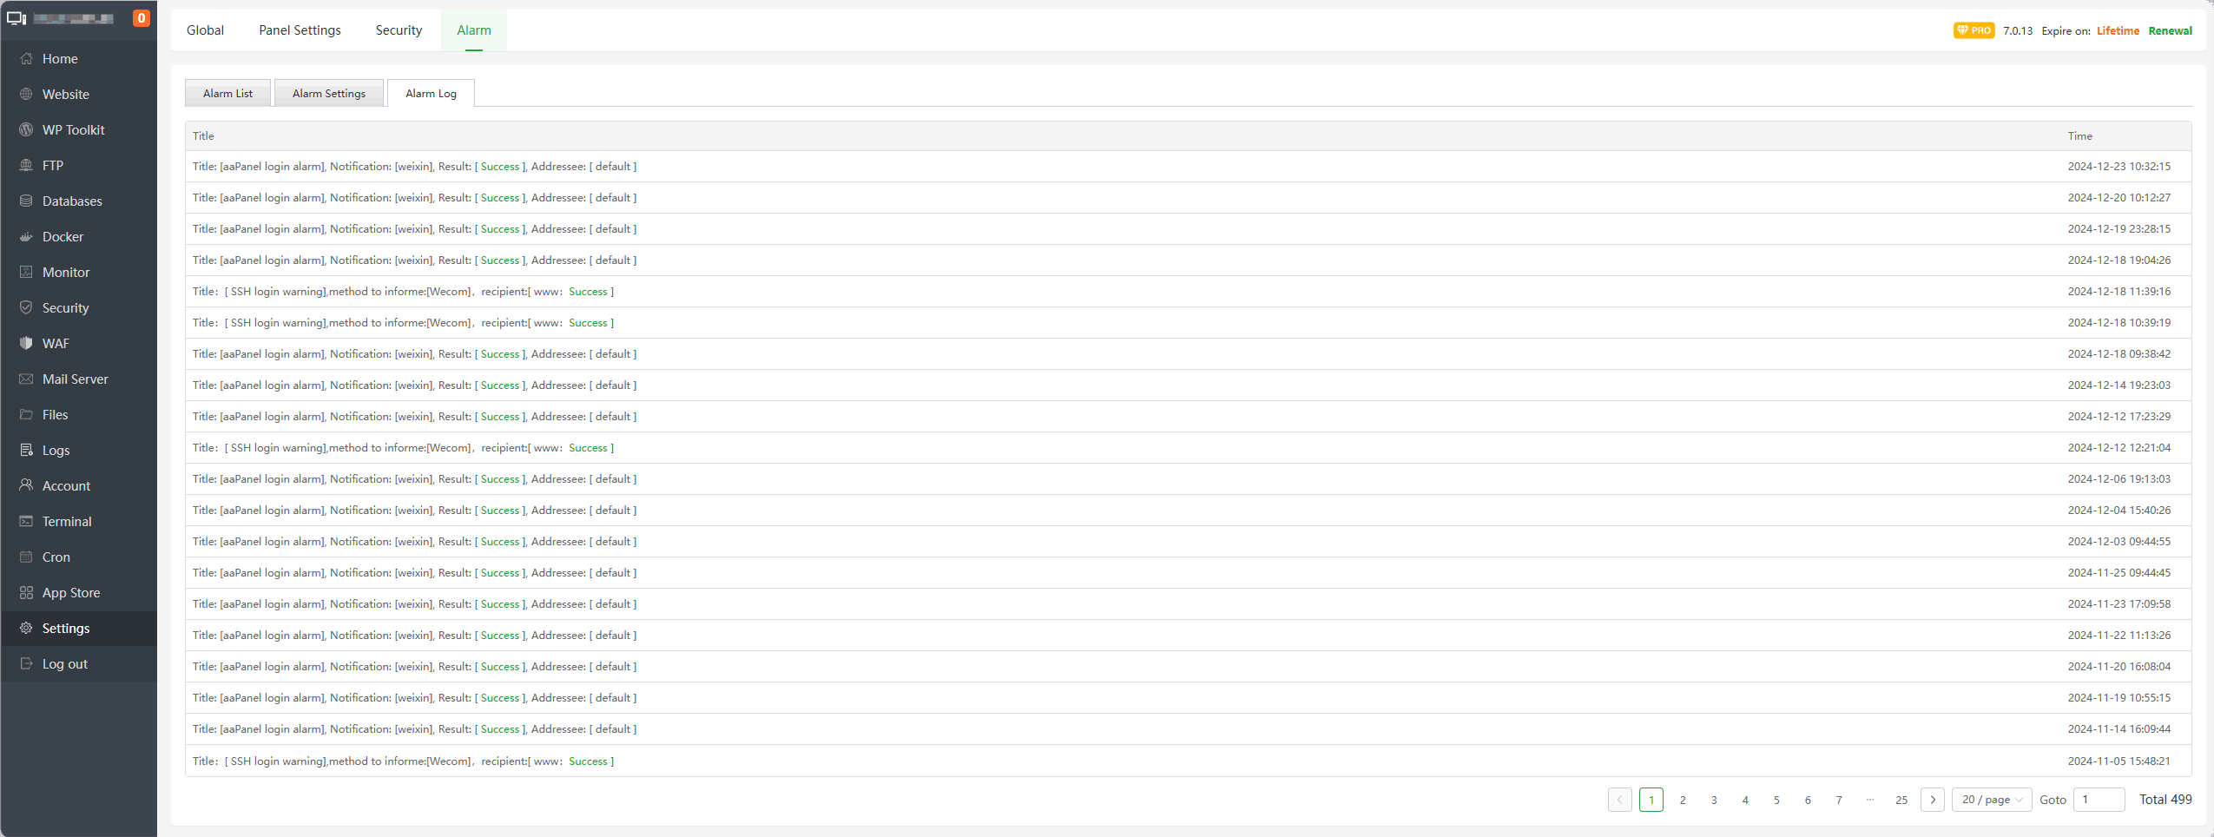Click the green Renewal link
Viewport: 2214px width, 837px height.
[x=2170, y=31]
